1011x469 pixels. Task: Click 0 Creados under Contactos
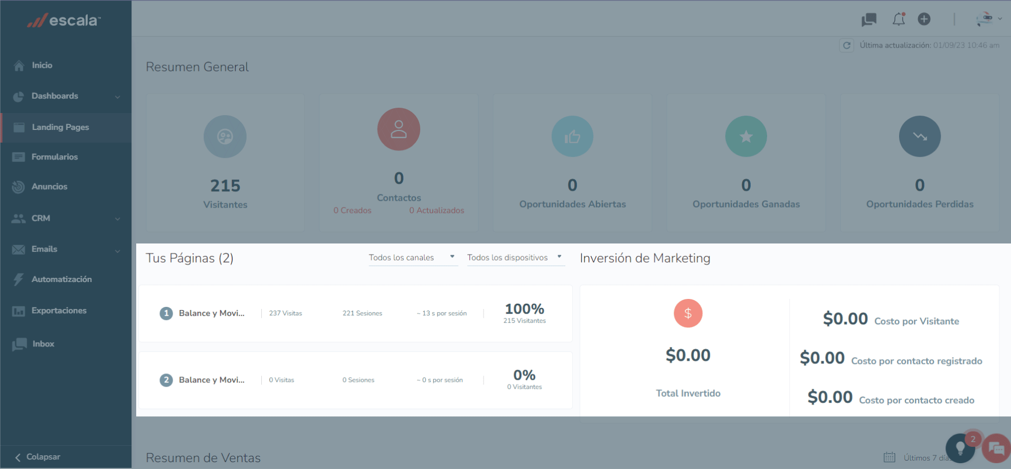(x=352, y=210)
